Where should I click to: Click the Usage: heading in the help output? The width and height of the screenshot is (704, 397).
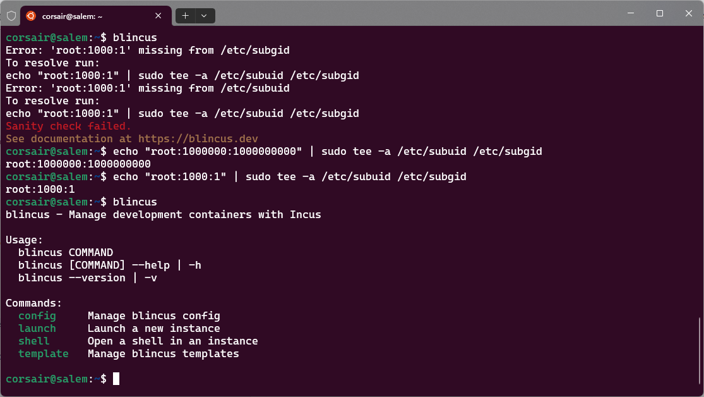point(24,240)
